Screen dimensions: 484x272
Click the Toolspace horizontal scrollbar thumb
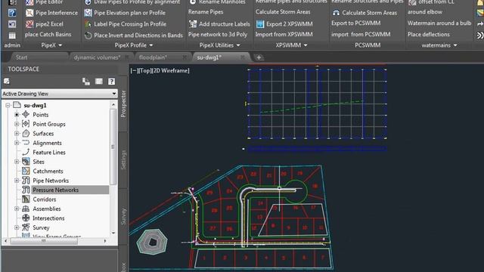[44, 241]
